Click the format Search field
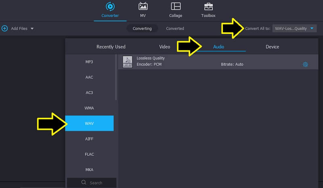 (96, 183)
